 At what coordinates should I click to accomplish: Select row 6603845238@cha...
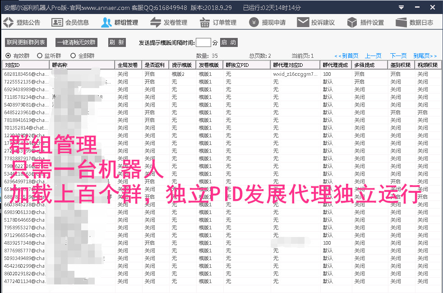(222, 205)
